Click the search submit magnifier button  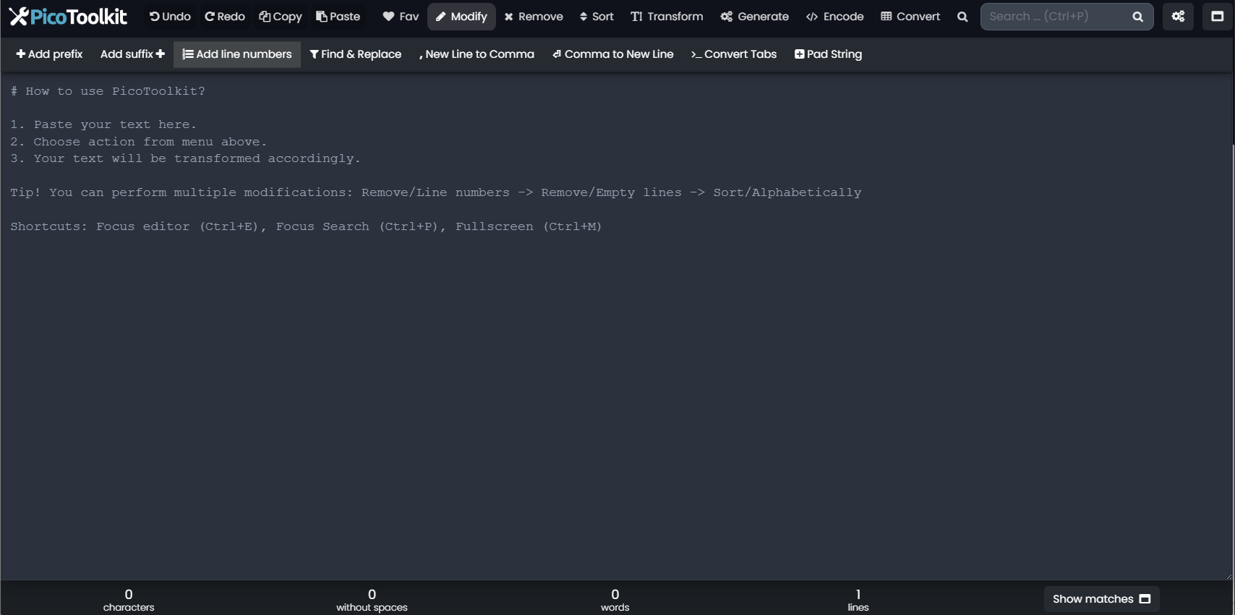(1138, 16)
